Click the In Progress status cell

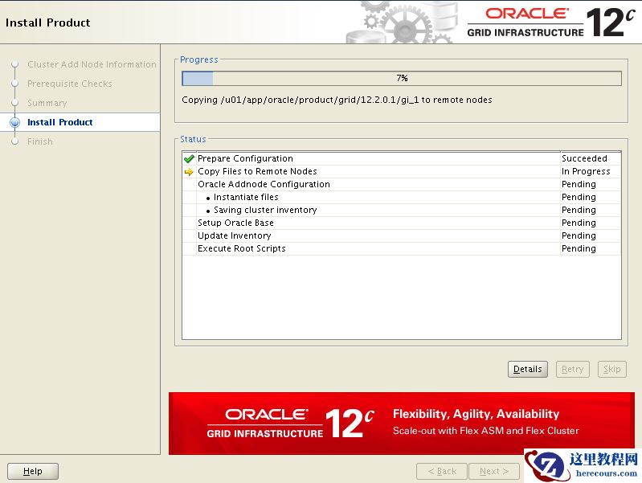[x=591, y=171]
